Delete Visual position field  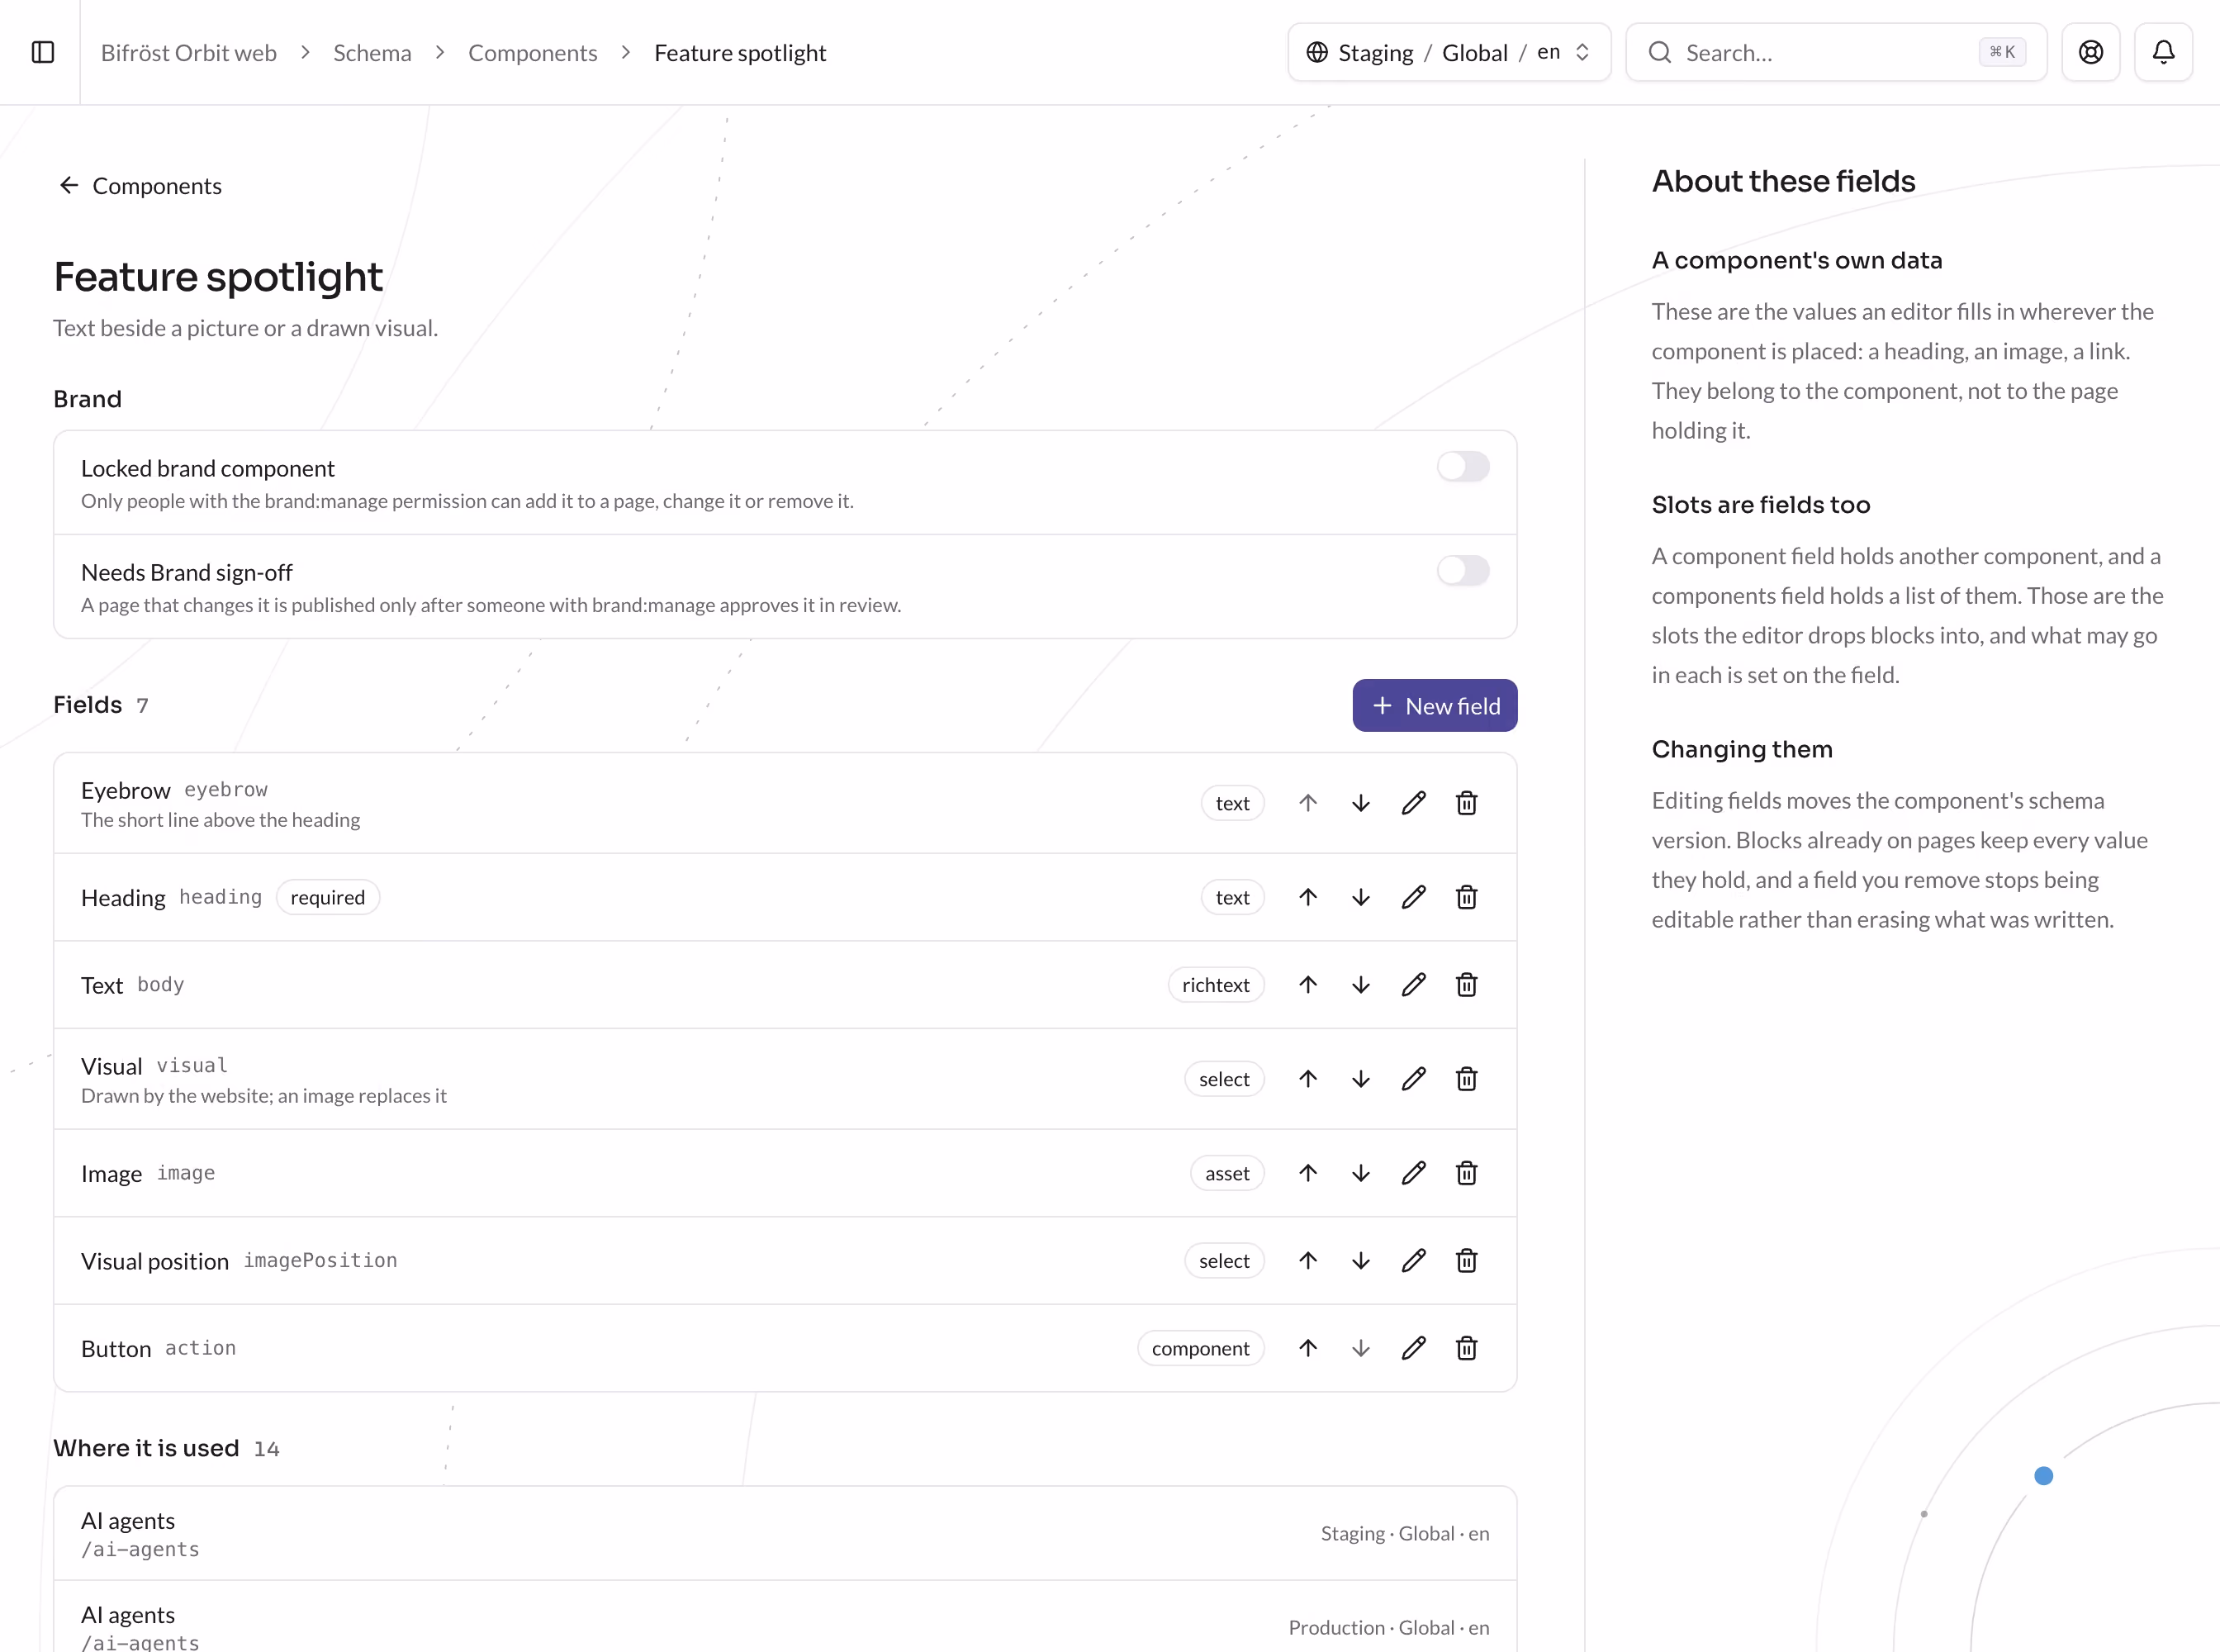[x=1466, y=1261]
